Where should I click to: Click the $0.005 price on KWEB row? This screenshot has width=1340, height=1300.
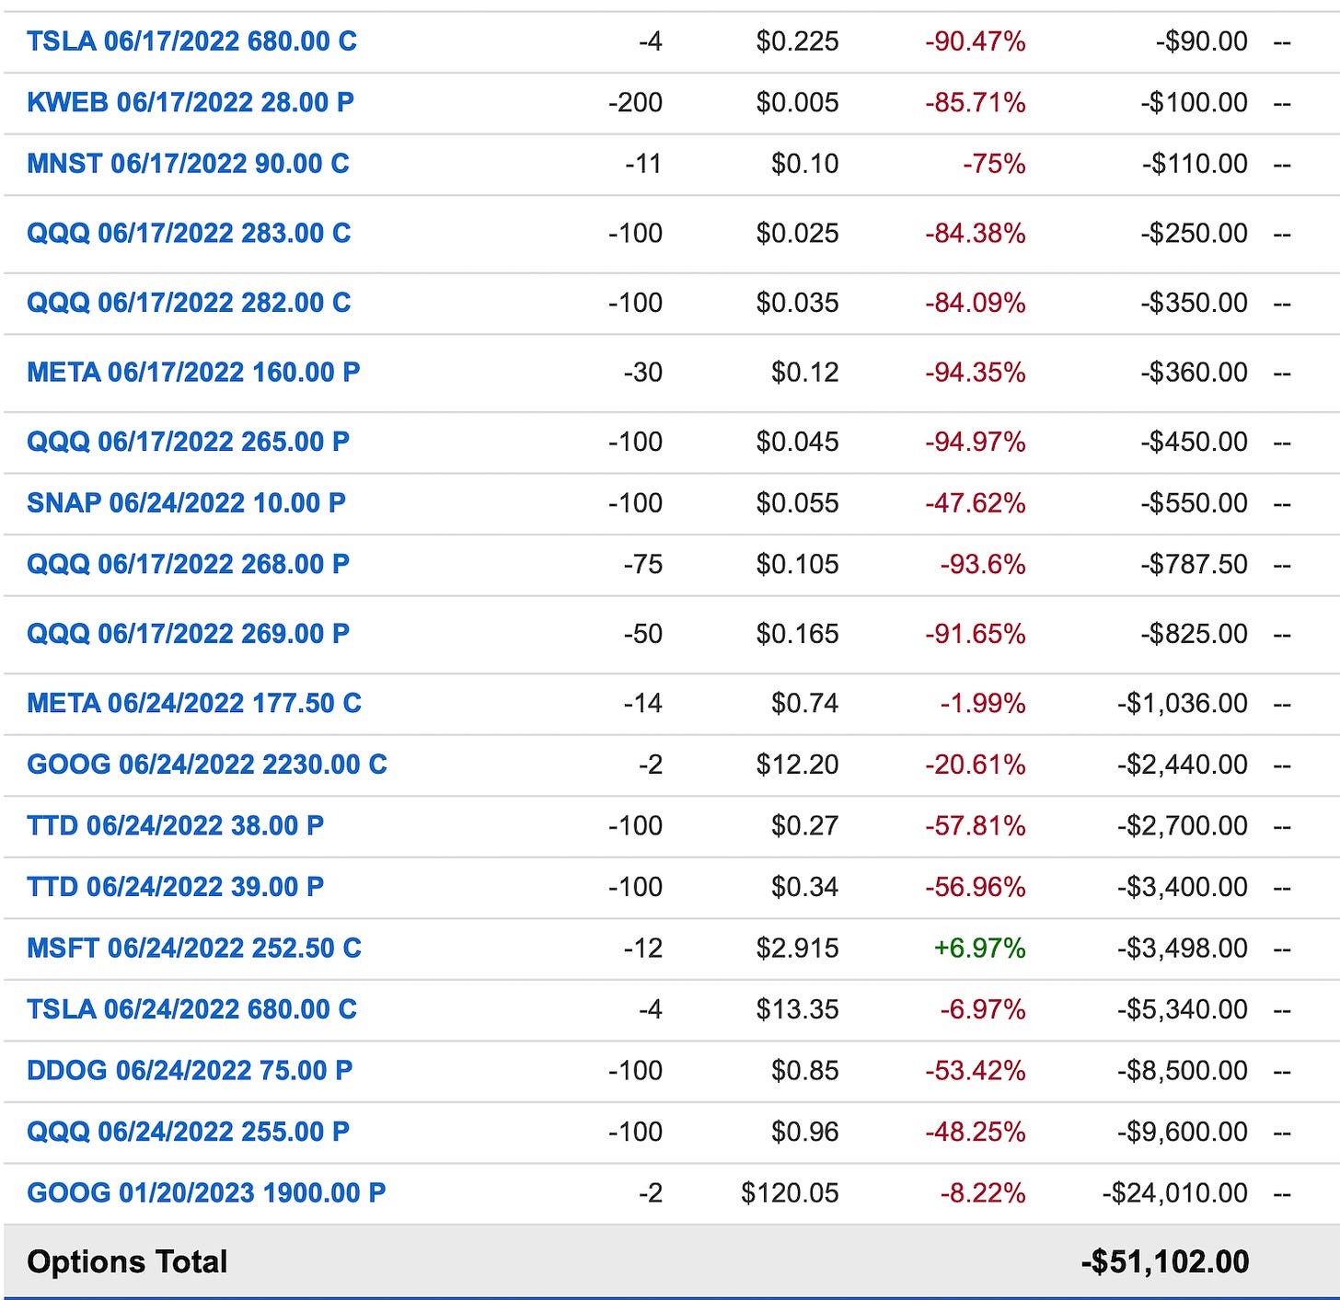(797, 102)
